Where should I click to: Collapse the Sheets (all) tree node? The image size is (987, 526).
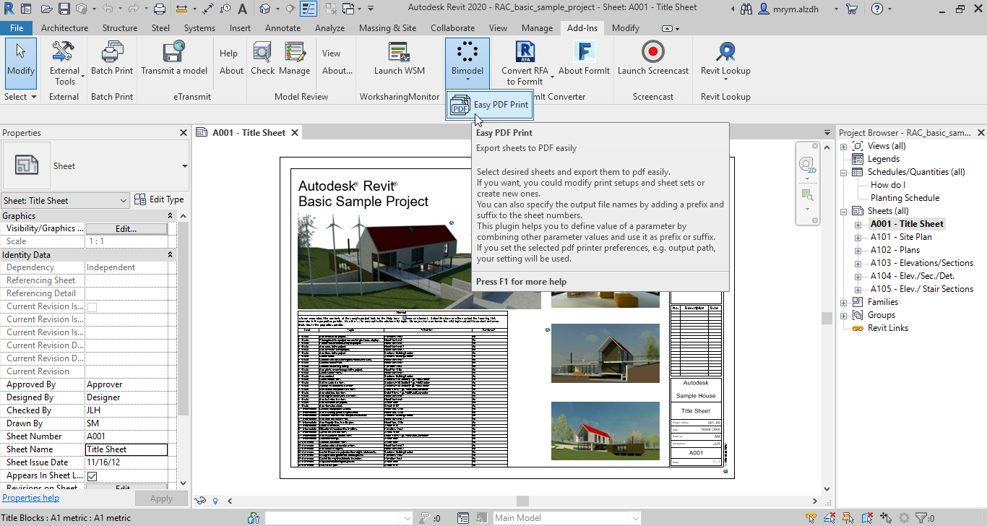(844, 211)
